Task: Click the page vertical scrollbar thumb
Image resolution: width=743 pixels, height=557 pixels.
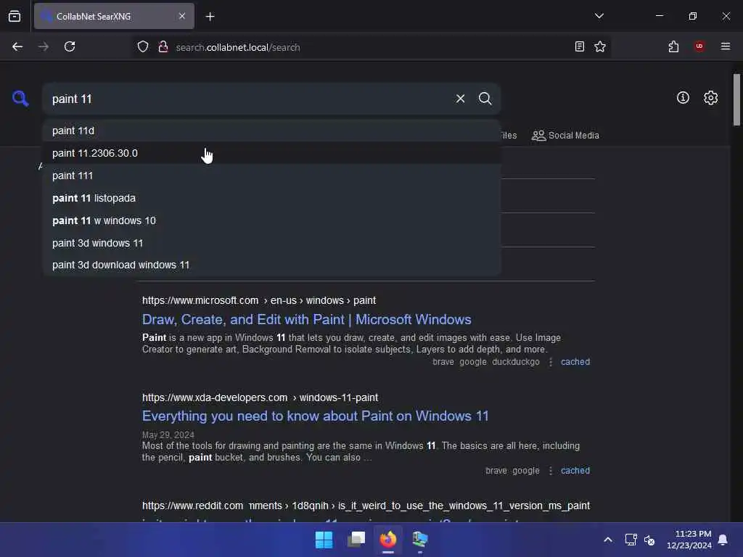Action: click(x=736, y=99)
